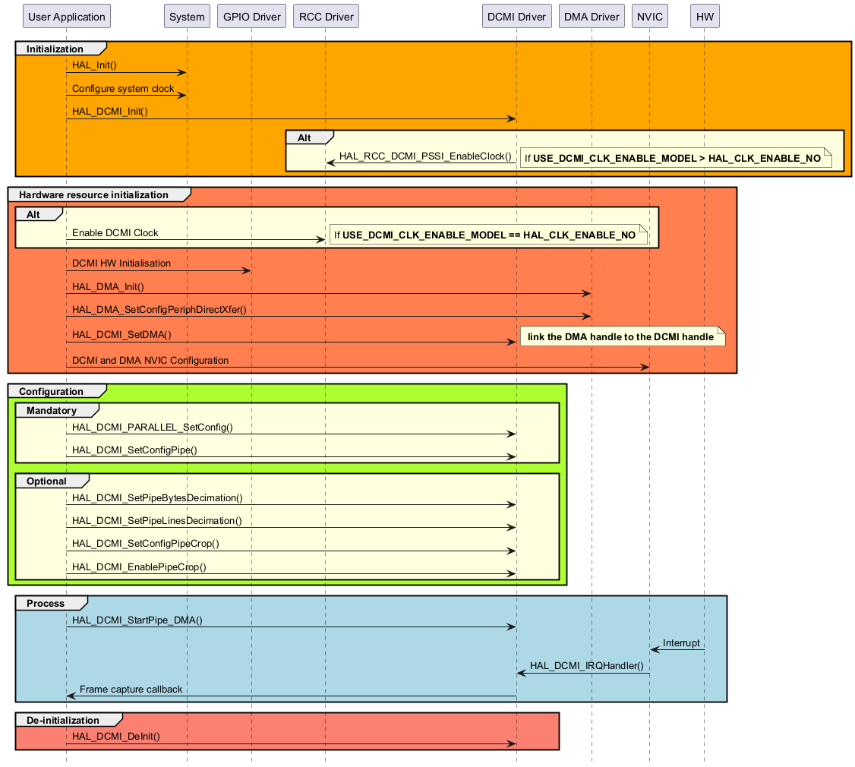The image size is (855, 767).
Task: Select the HW participant box
Action: 705,17
